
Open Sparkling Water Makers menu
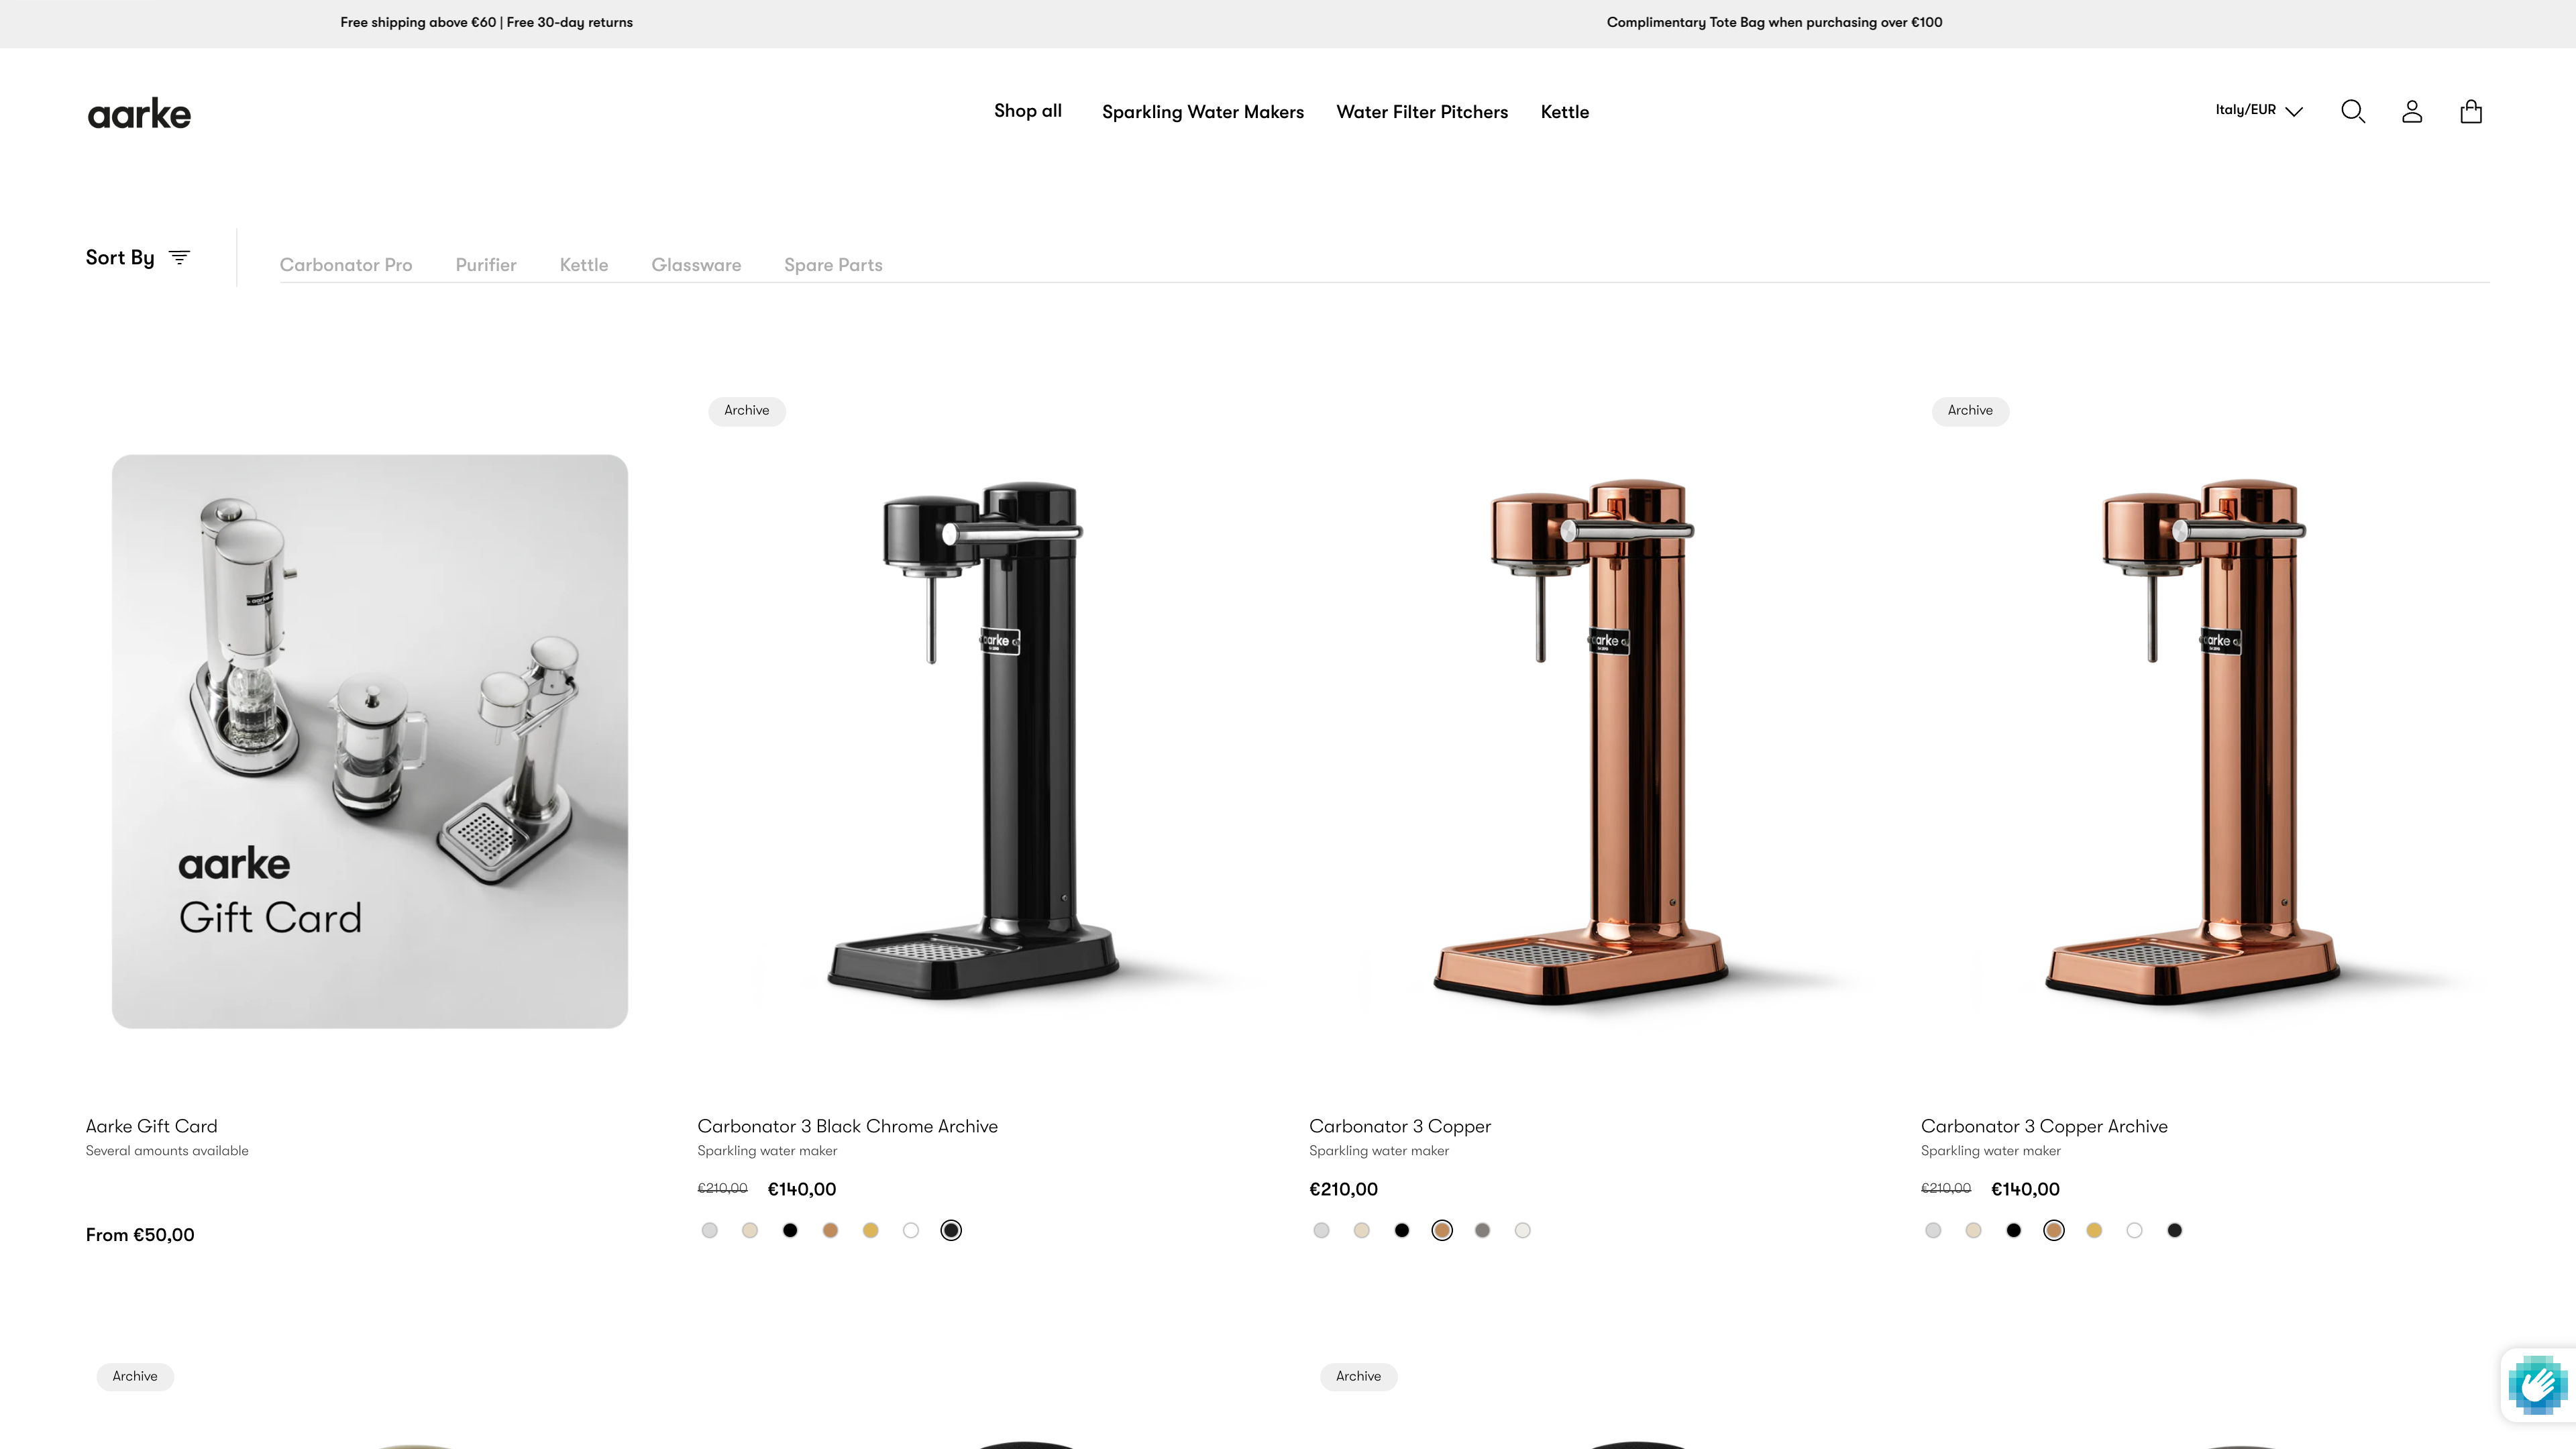1203,112
